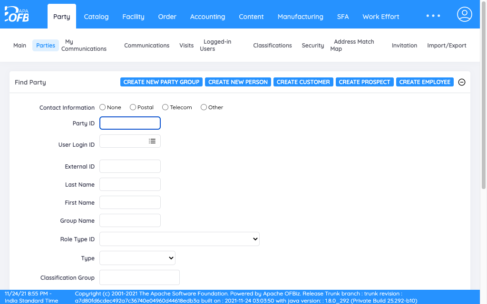Open the Import/Export menu item
487x304 pixels.
click(447, 45)
